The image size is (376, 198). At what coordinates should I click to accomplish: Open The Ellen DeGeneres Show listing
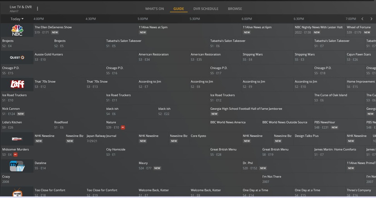click(85, 30)
